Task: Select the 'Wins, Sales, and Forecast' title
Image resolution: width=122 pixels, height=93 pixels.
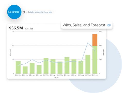Action: coord(84,25)
